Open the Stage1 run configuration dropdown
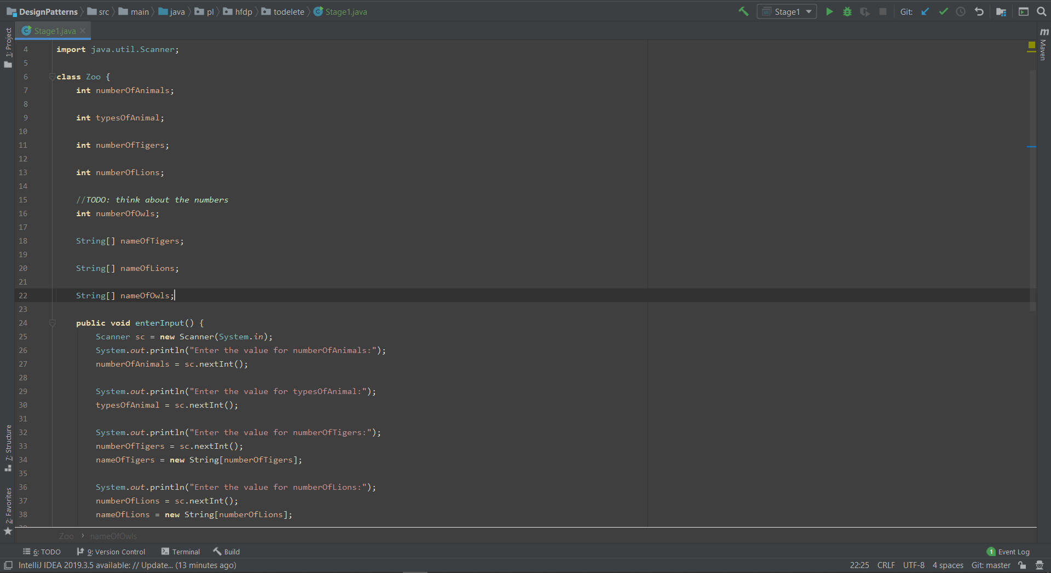 pos(787,11)
